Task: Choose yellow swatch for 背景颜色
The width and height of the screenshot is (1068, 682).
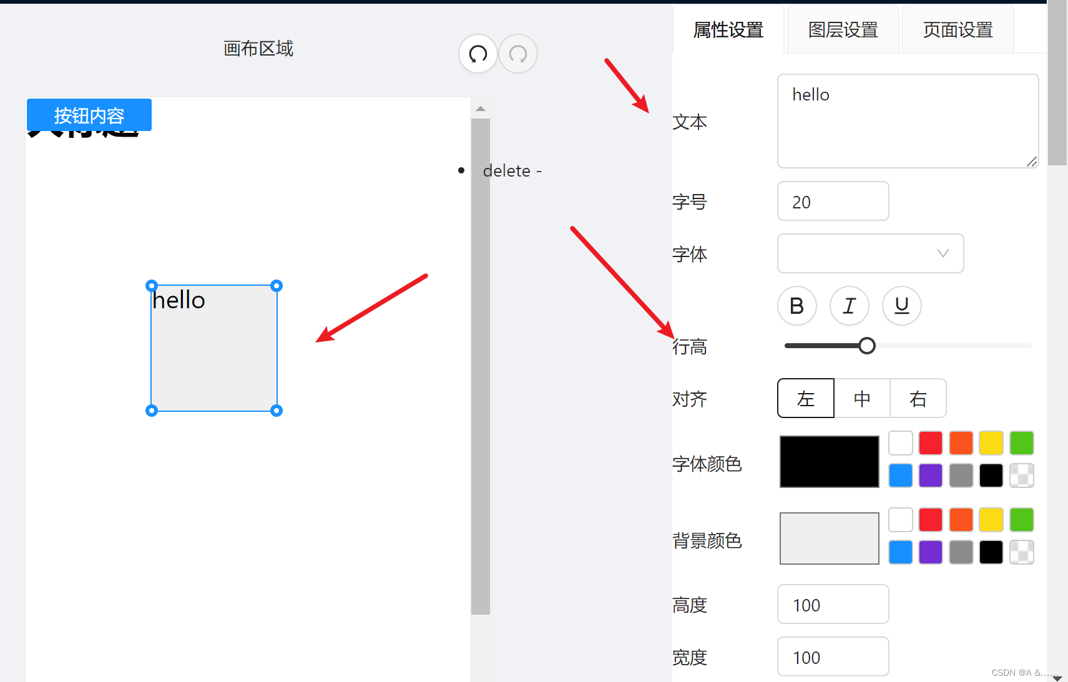Action: point(991,520)
